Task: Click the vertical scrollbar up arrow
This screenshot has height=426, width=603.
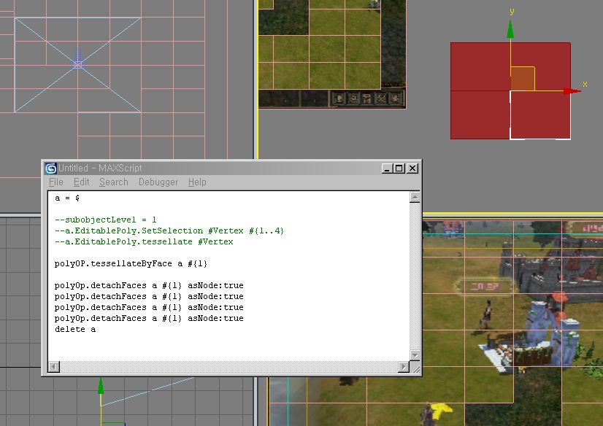Action: click(415, 198)
